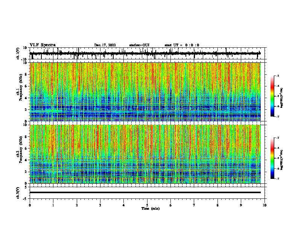298x230 pixels.
Task: Click the ch.1 spectrogram color bar
Action: [x=272, y=96]
